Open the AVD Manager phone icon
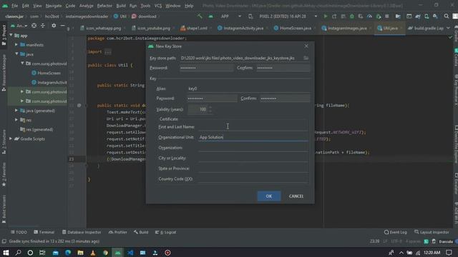 pyautogui.click(x=427, y=16)
